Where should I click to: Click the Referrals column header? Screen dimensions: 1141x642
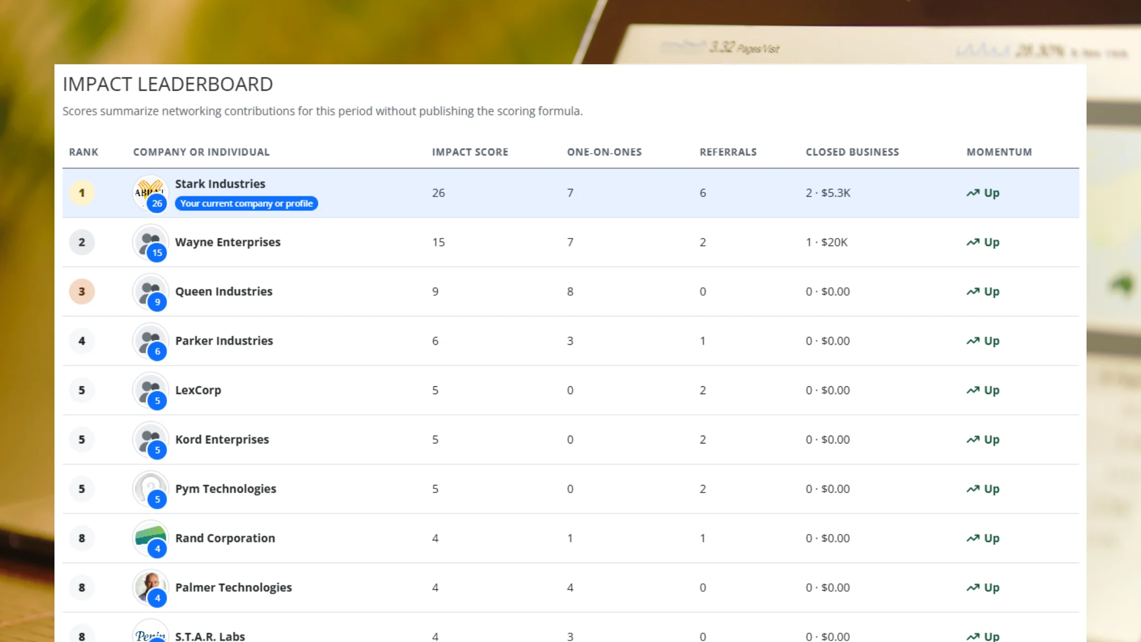pos(728,152)
